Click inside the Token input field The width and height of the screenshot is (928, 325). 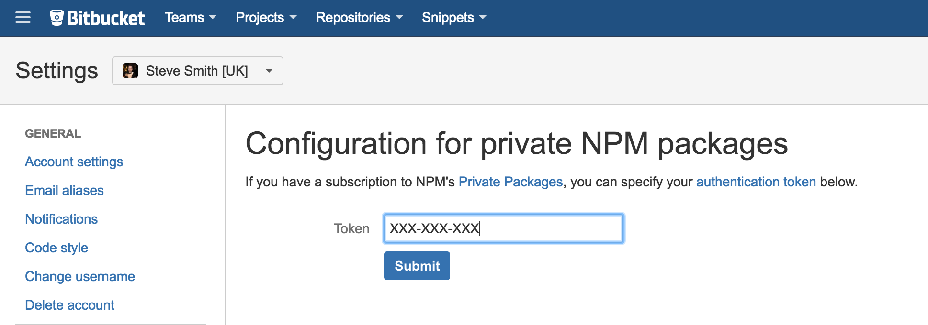click(503, 228)
